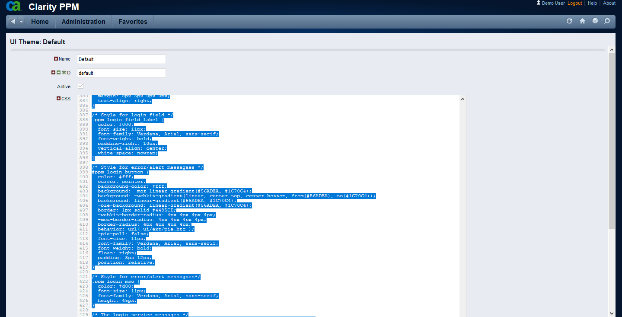Click the Refresh icon in toolbar
This screenshot has width=622, height=317.
click(x=569, y=21)
